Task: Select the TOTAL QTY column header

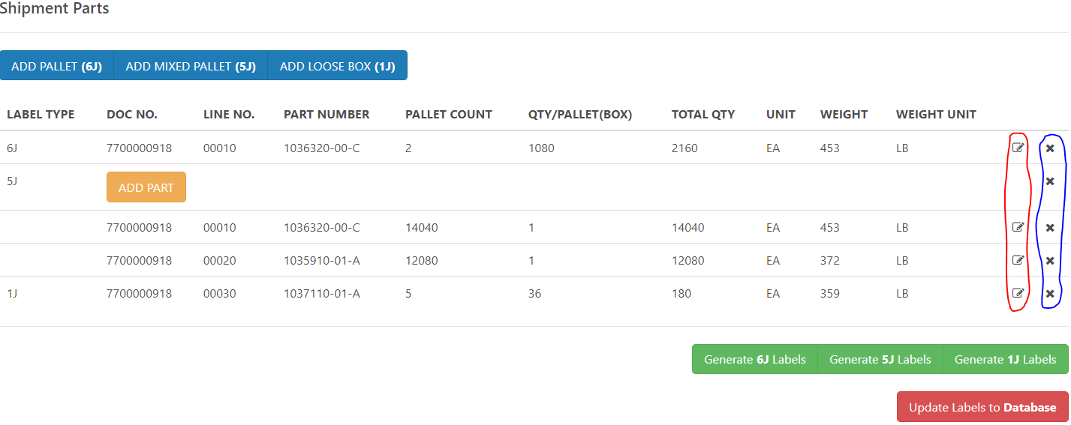Action: click(x=702, y=115)
